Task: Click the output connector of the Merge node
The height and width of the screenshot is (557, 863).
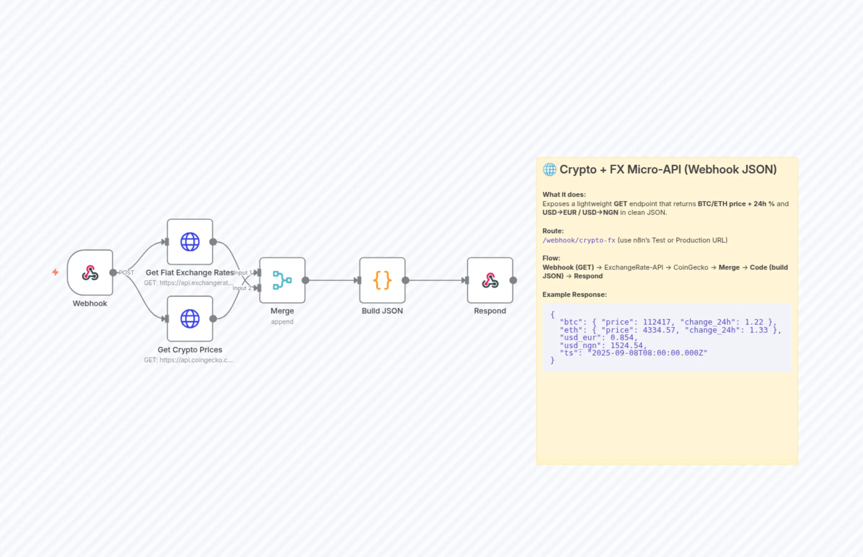Action: [x=306, y=280]
